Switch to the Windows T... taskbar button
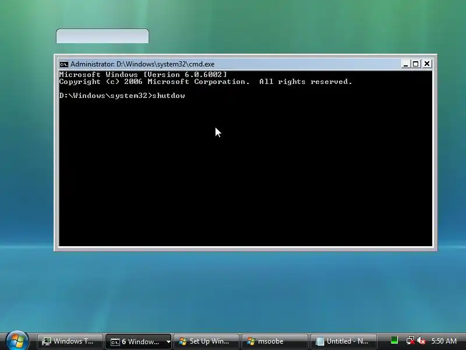 click(x=70, y=341)
